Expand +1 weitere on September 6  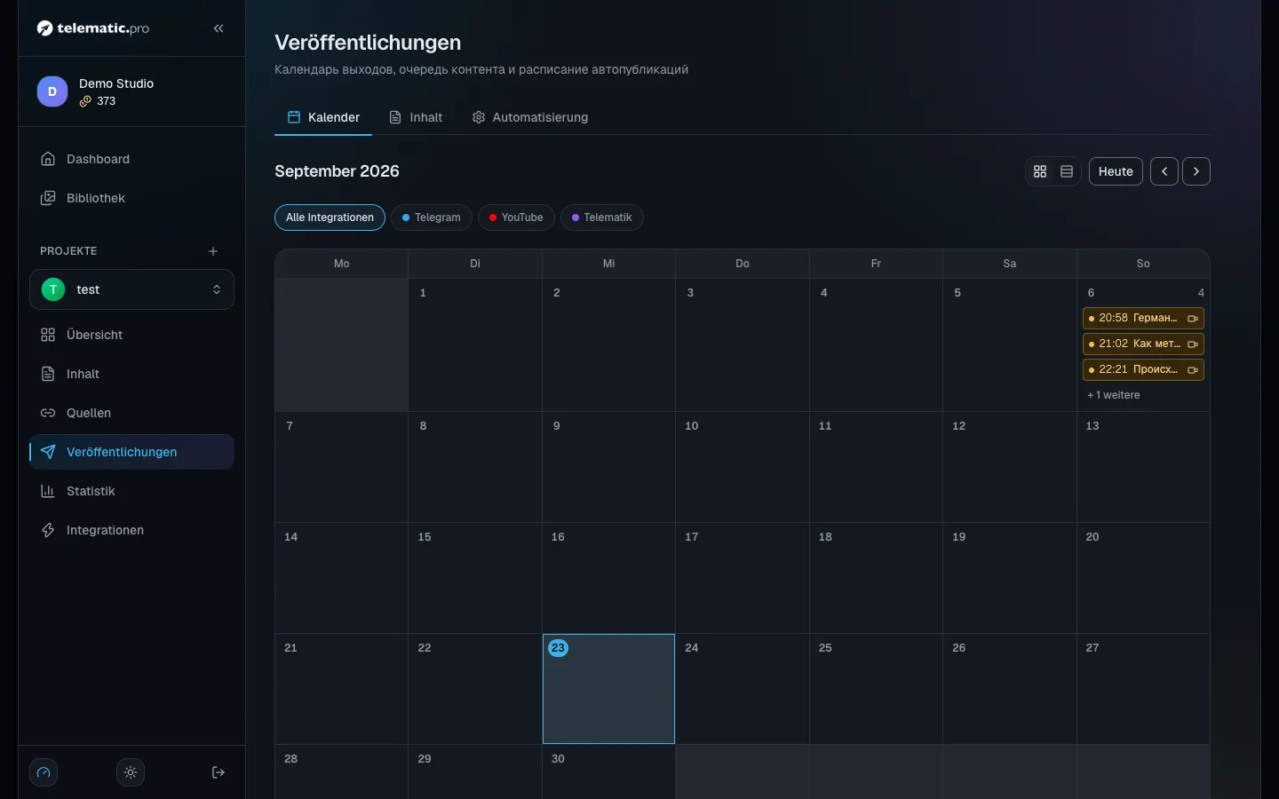click(x=1114, y=395)
